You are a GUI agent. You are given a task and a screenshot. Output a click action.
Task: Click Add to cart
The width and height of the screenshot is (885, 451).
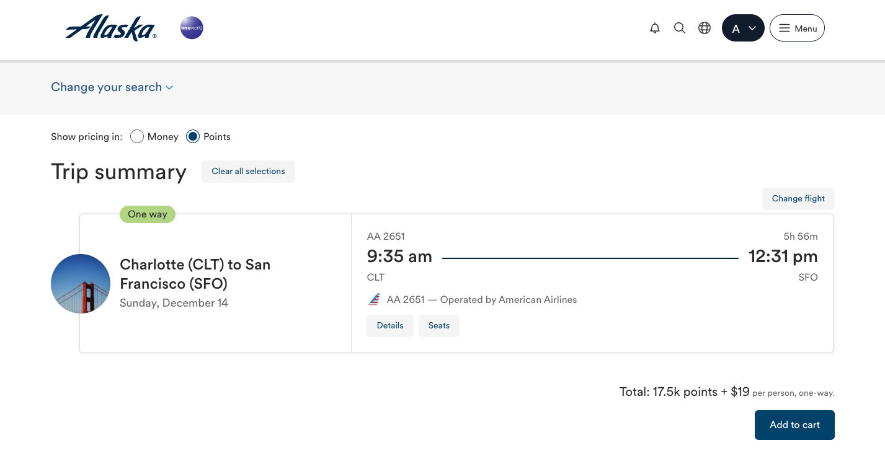click(794, 424)
